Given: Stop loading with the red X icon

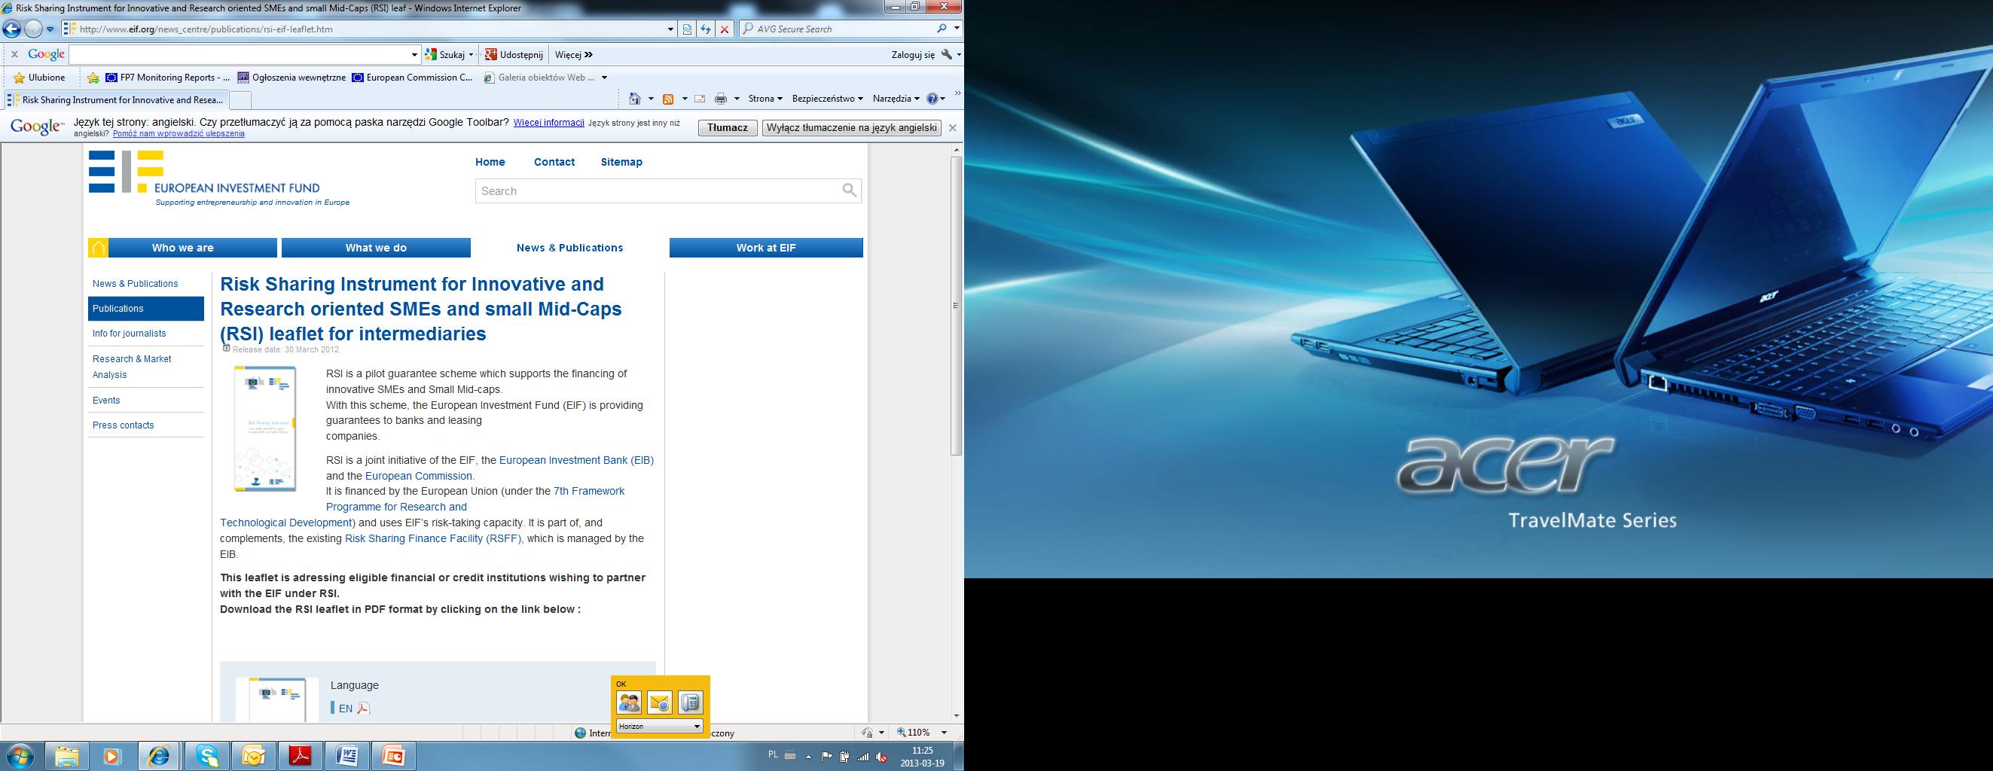Looking at the screenshot, I should click(x=724, y=29).
